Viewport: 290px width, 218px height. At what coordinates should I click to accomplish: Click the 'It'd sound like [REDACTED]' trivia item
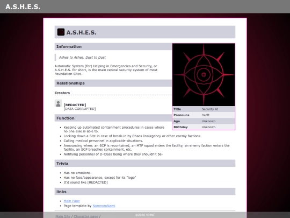coord(85,182)
